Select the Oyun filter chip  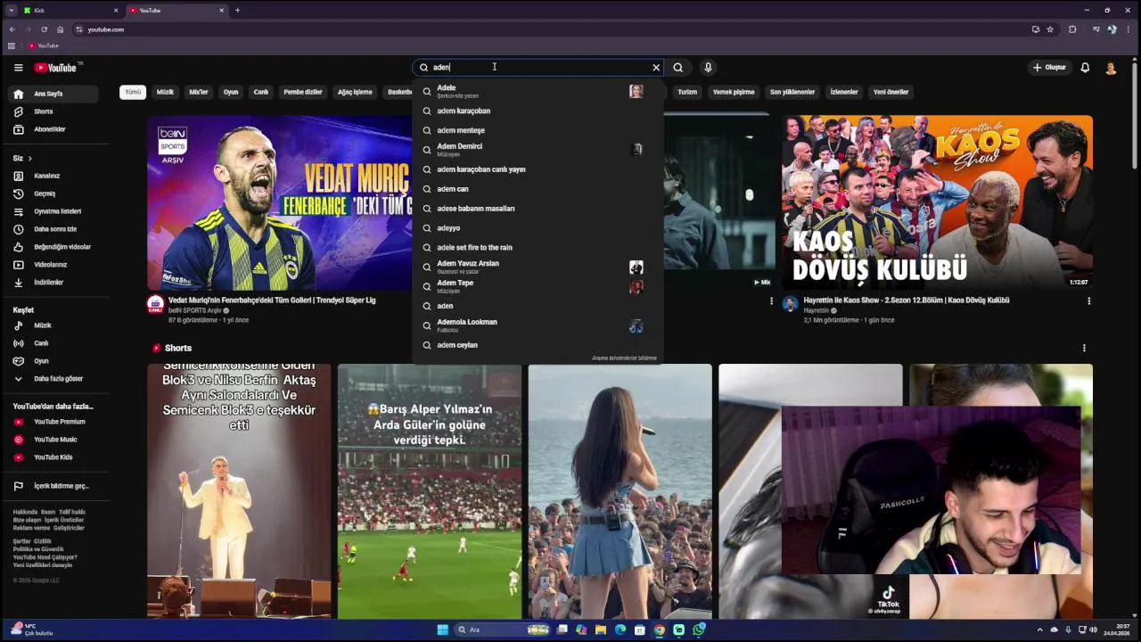pyautogui.click(x=231, y=92)
